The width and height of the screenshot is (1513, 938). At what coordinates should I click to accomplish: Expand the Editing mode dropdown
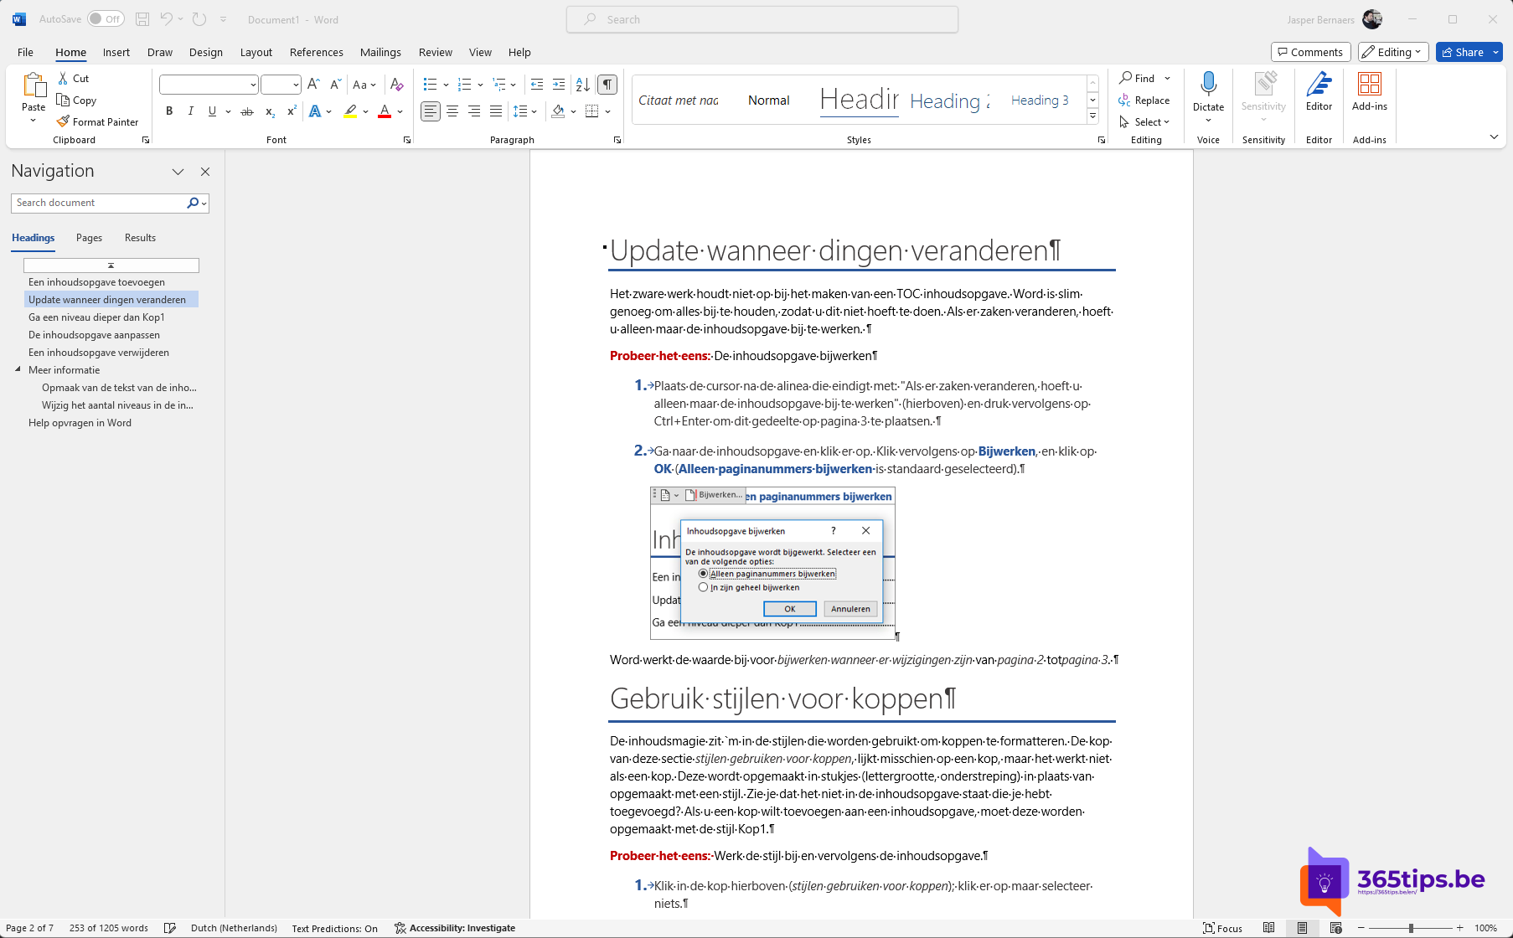[x=1393, y=52]
